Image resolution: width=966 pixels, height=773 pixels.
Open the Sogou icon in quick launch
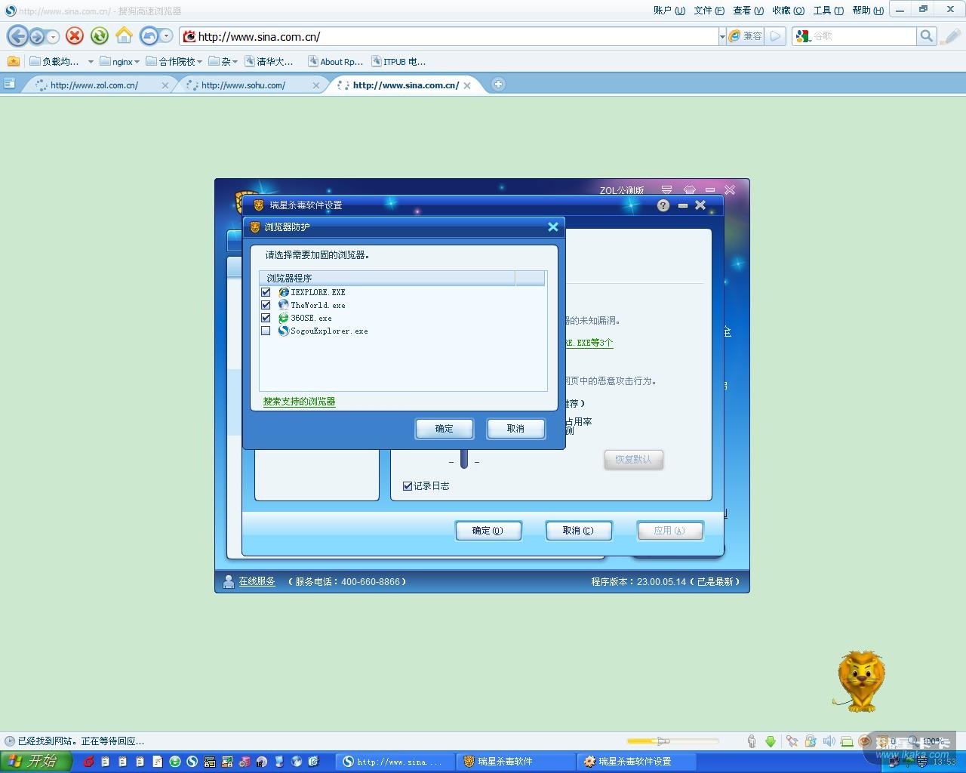click(x=192, y=762)
